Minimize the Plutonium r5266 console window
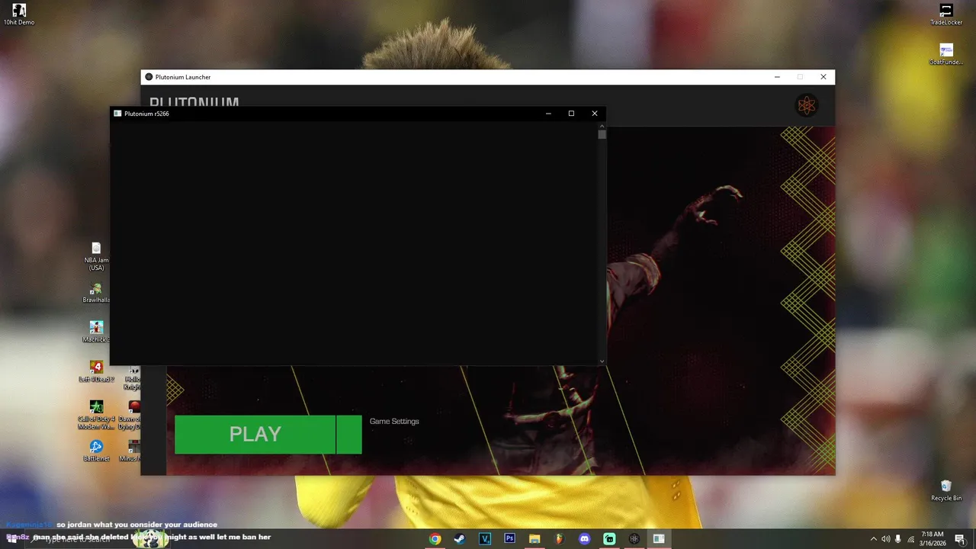The width and height of the screenshot is (976, 549). [548, 114]
